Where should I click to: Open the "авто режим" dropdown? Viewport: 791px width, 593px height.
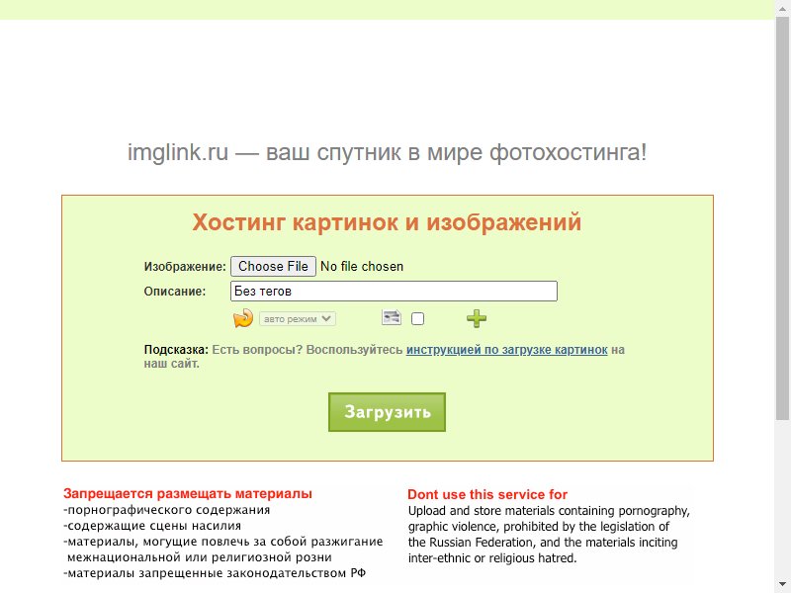click(x=298, y=318)
